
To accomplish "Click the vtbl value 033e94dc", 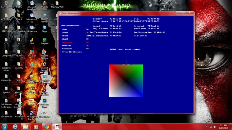I will 153,19.
